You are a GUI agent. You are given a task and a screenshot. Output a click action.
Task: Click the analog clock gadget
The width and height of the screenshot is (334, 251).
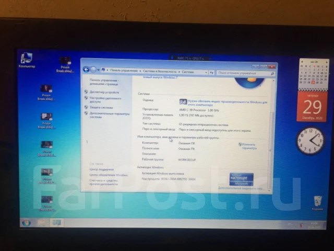click(311, 140)
